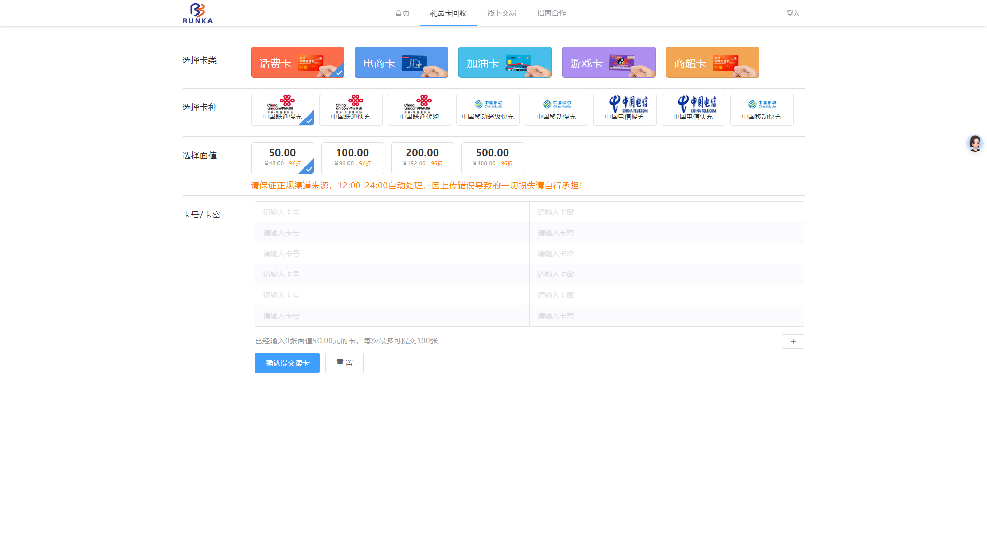This screenshot has width=987, height=560.
Task: Click the RUNKA logo
Action: coord(197,13)
